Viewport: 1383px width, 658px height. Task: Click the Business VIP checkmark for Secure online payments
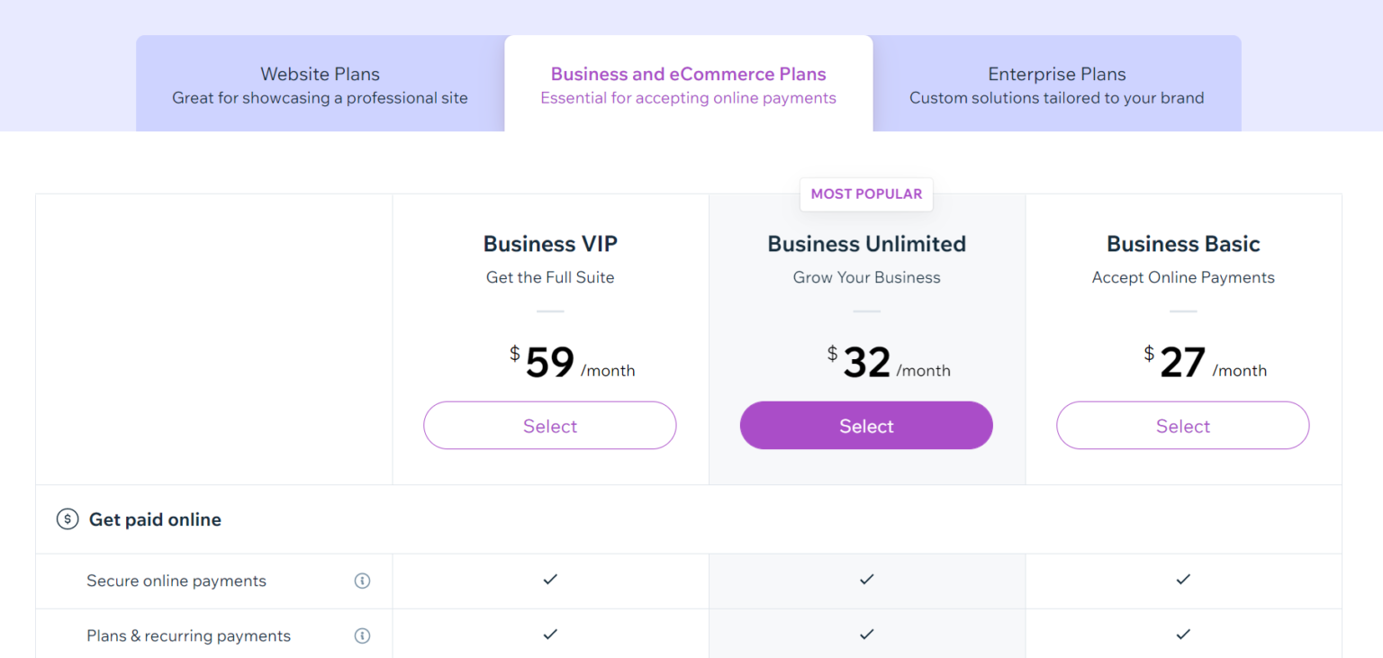(x=549, y=581)
